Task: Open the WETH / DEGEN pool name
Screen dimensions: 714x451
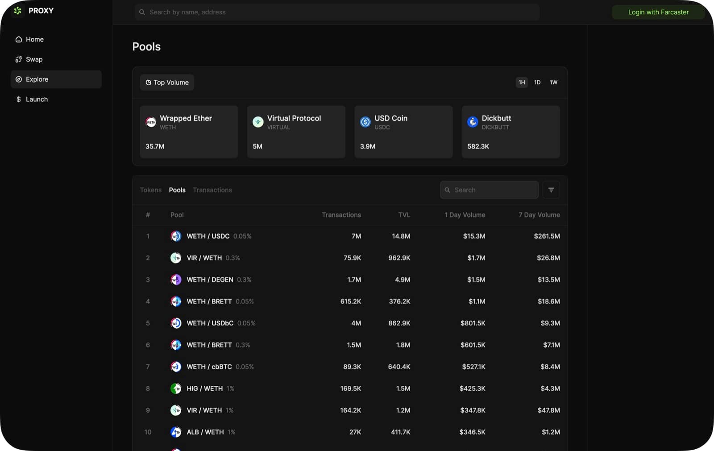Action: tap(210, 280)
